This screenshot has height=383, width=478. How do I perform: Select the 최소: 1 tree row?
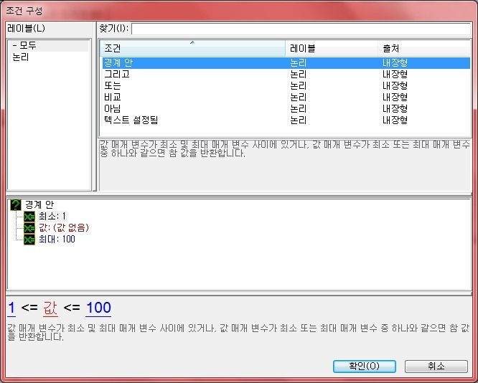point(52,217)
